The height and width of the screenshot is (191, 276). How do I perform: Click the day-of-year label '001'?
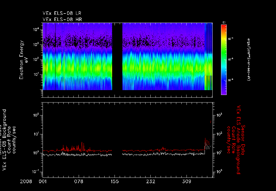tap(43, 182)
